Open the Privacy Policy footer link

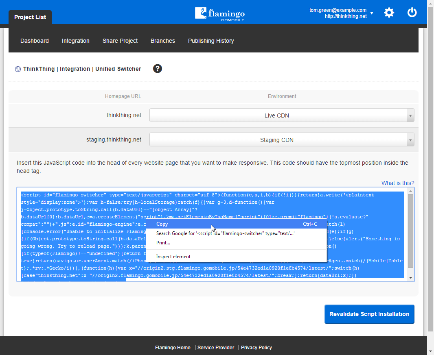pos(256,348)
